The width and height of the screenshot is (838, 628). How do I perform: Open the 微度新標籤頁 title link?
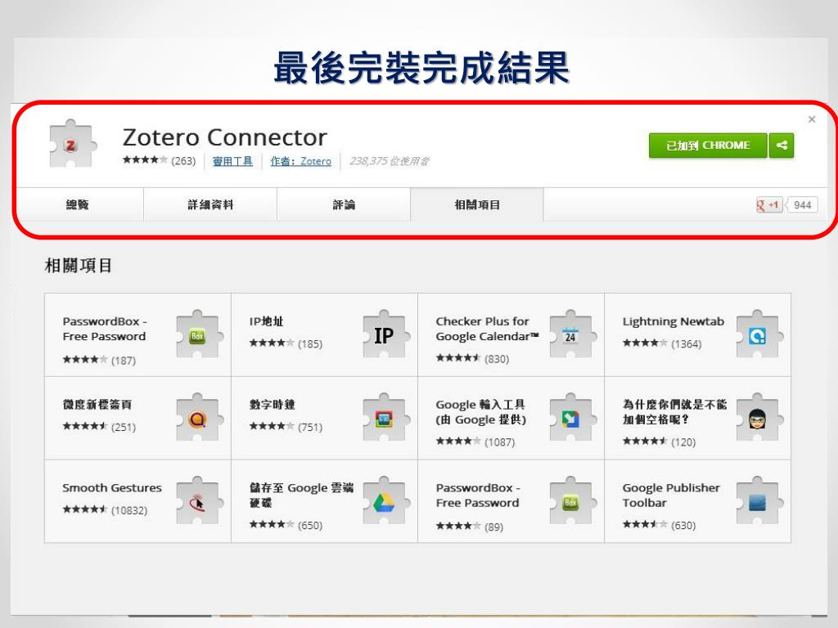(x=97, y=405)
